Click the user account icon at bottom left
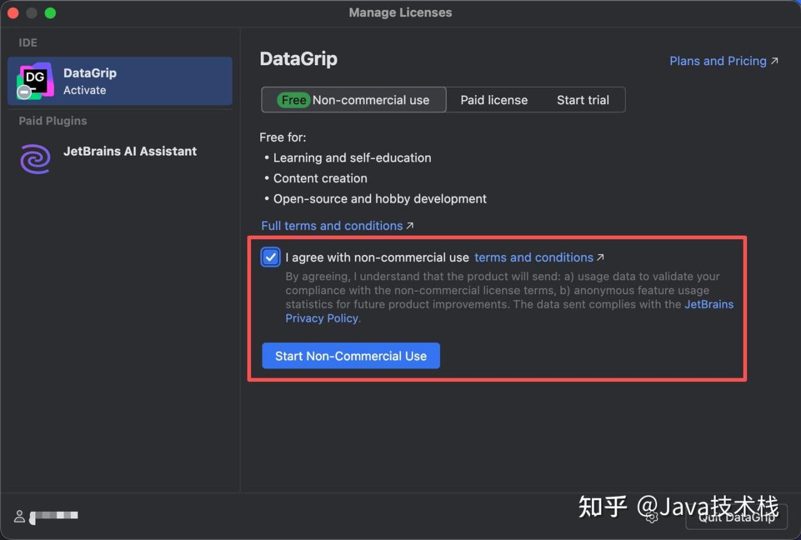The height and width of the screenshot is (540, 801). (19, 516)
